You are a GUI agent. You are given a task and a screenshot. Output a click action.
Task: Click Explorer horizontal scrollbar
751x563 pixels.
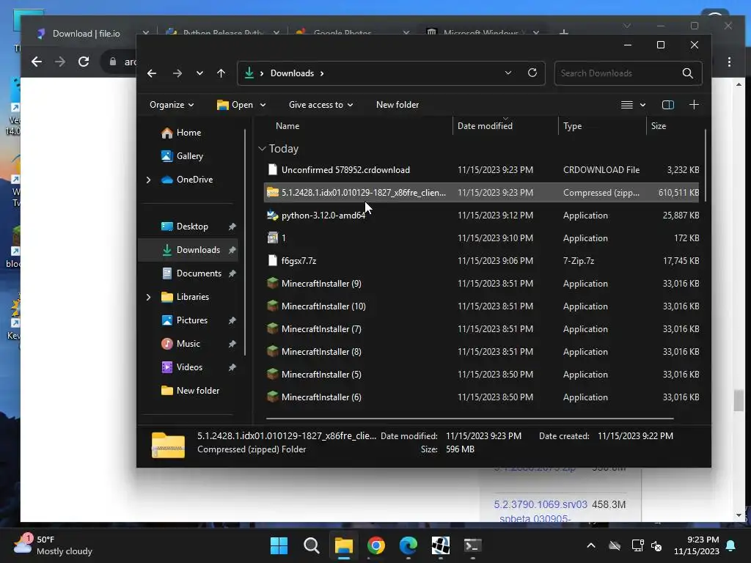469,419
